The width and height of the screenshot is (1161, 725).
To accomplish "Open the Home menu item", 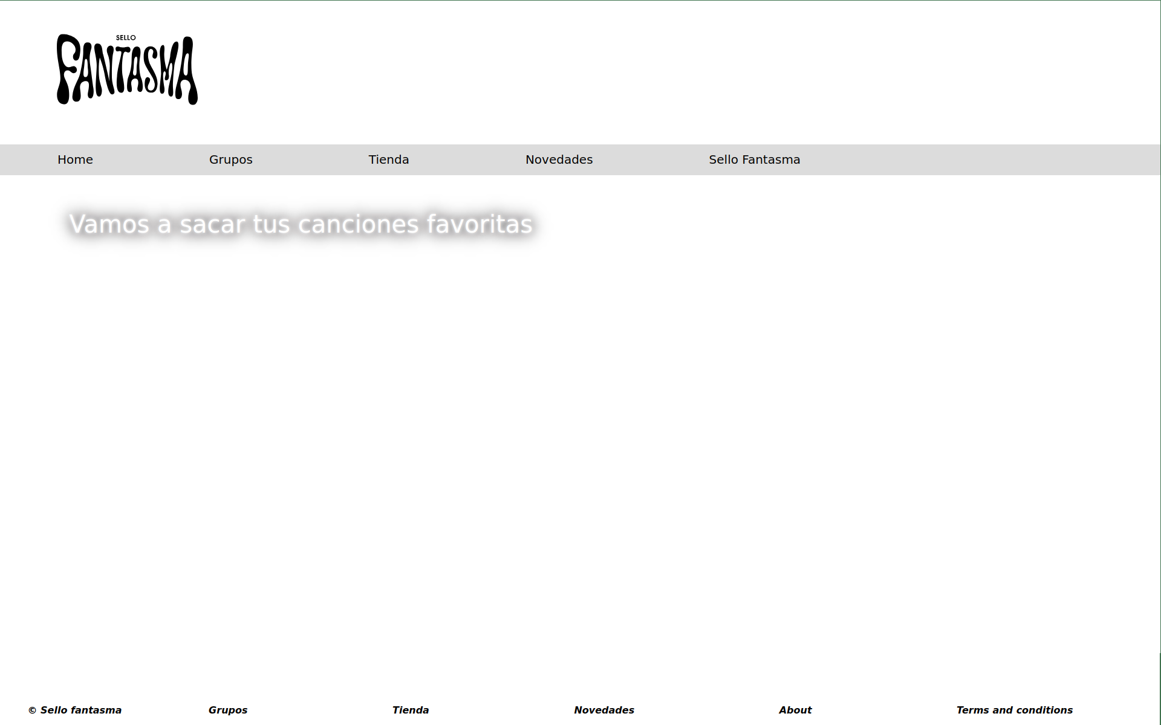I will coord(75,159).
